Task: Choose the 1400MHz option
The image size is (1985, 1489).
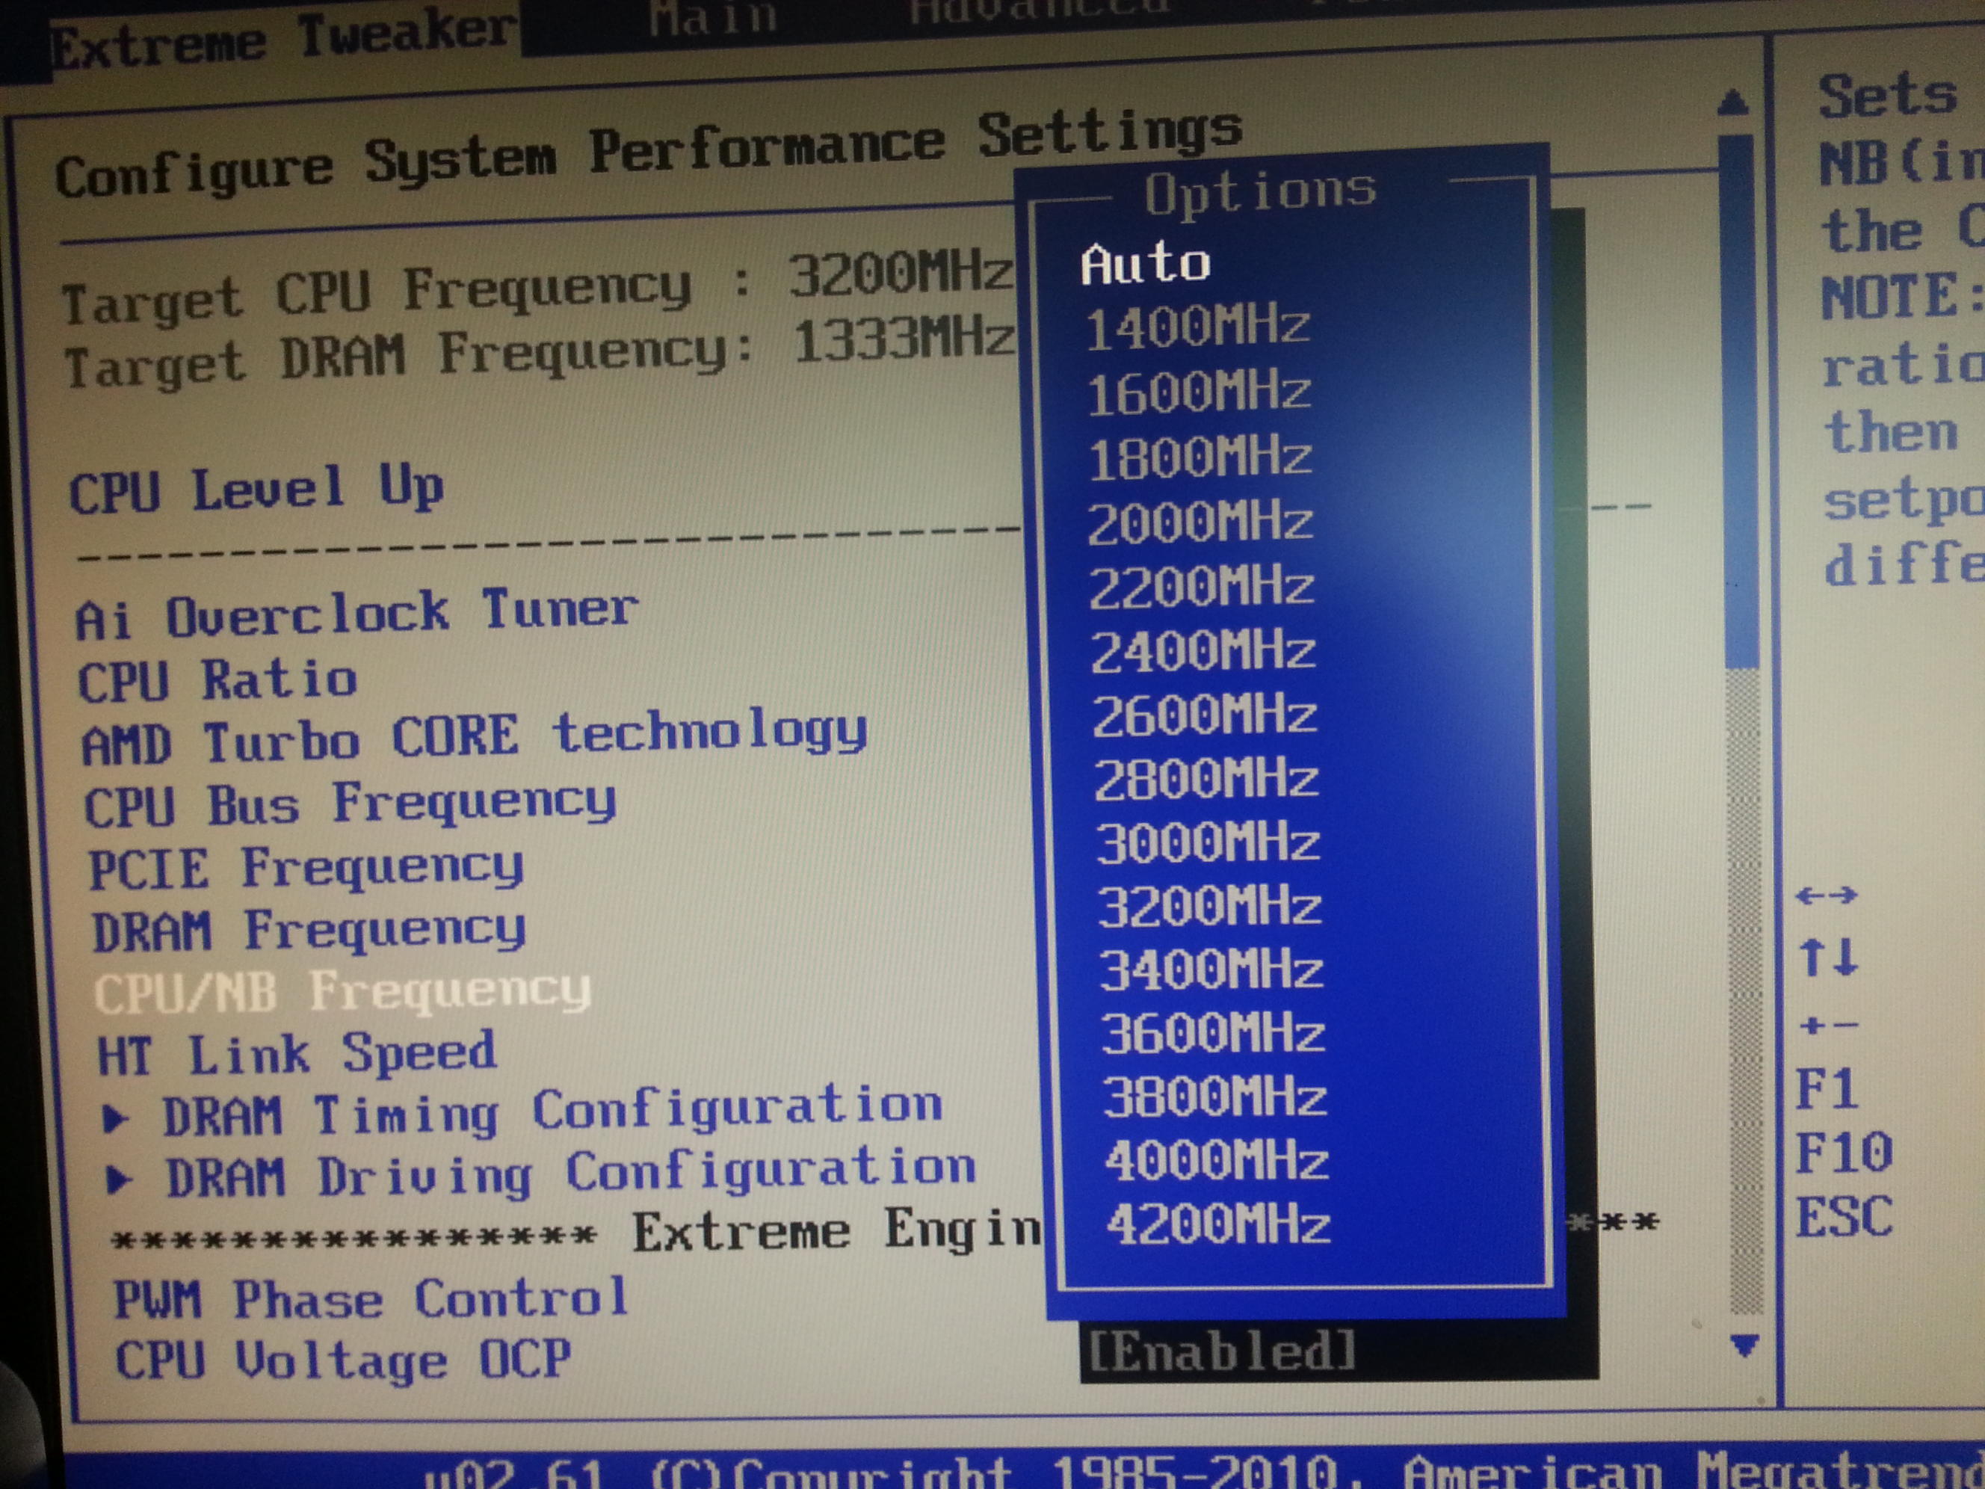Action: coord(1197,328)
